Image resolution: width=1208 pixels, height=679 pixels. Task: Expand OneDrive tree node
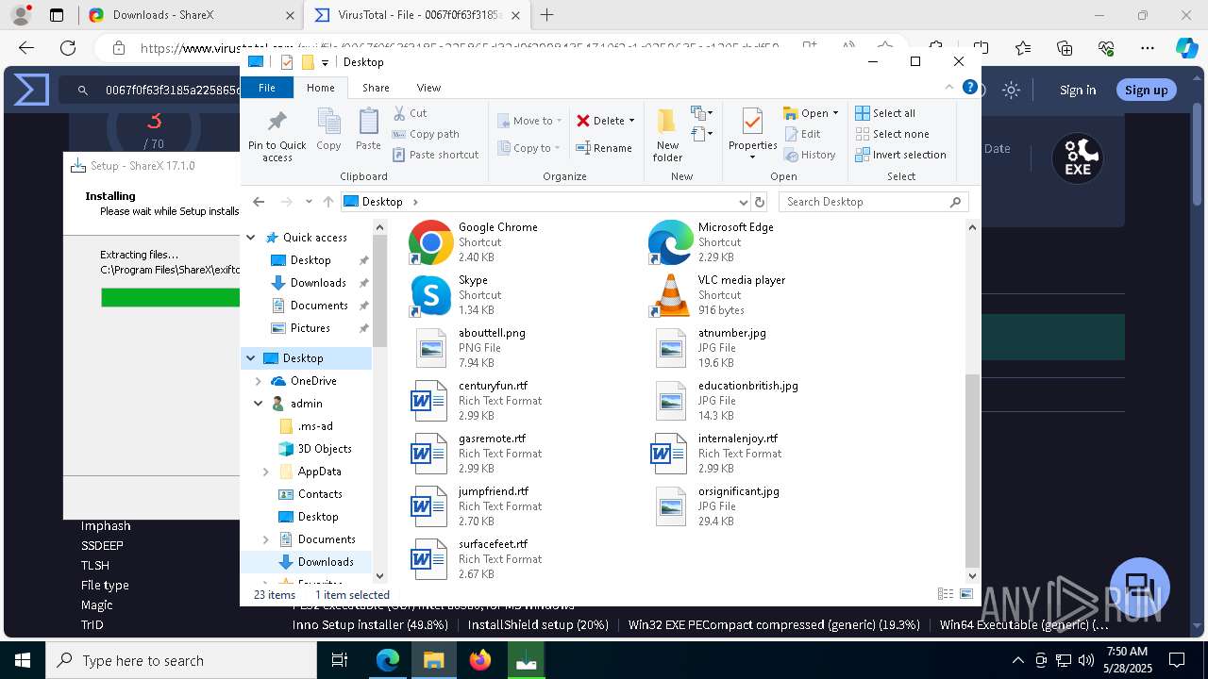tap(259, 381)
